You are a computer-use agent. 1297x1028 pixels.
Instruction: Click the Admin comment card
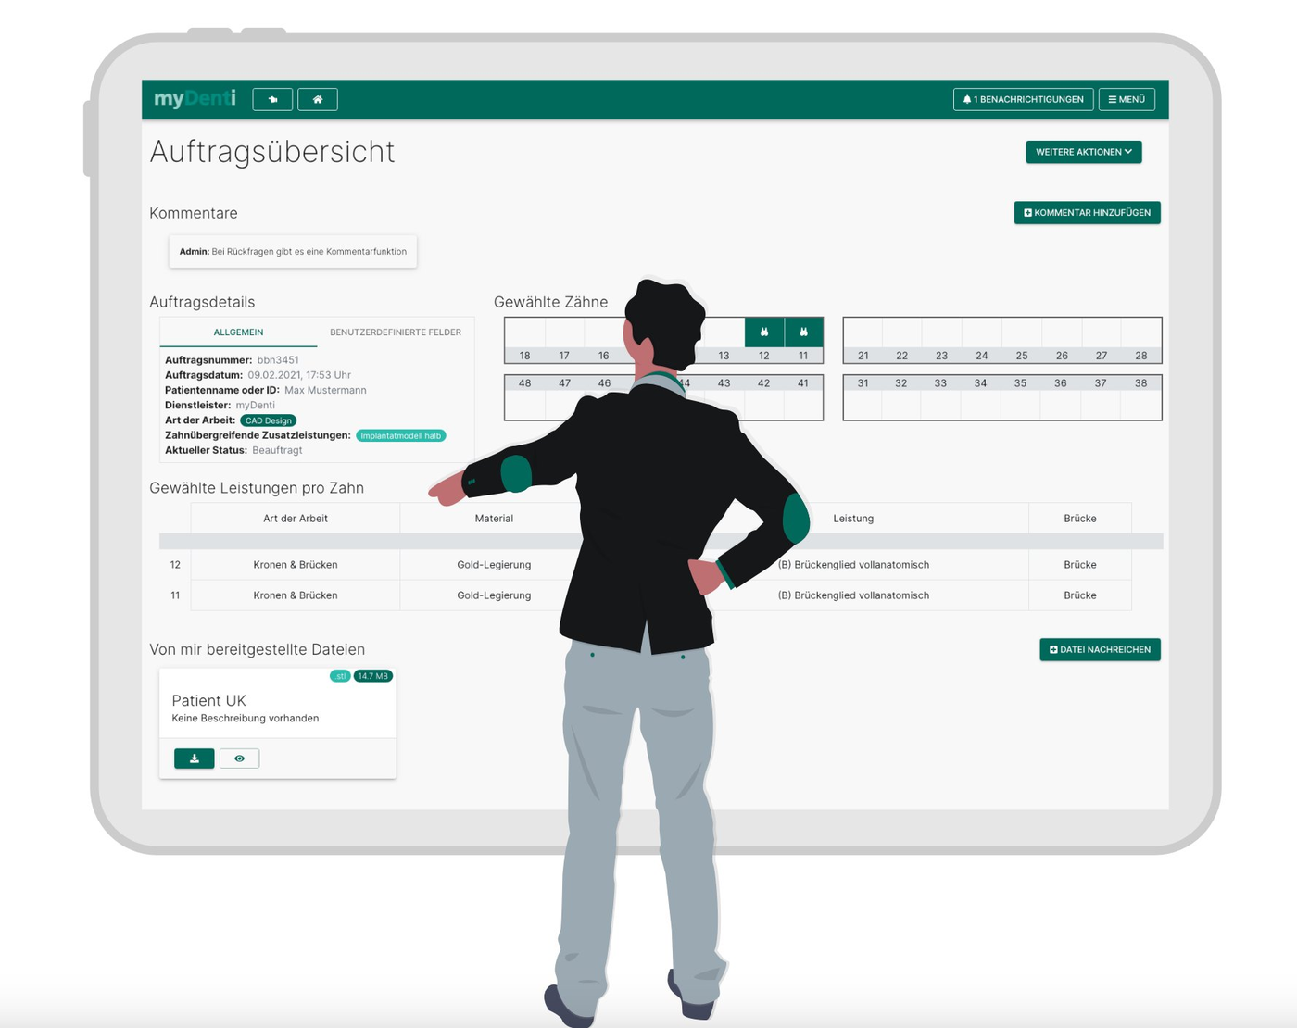point(293,251)
